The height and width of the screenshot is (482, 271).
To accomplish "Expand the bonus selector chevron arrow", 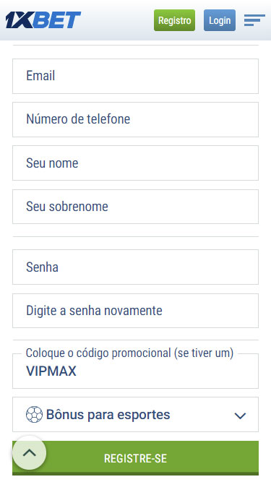I will click(240, 416).
